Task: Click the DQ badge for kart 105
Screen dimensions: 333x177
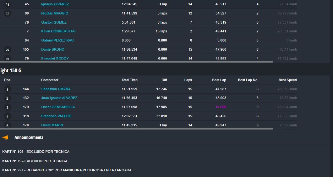Action: pos(7,50)
